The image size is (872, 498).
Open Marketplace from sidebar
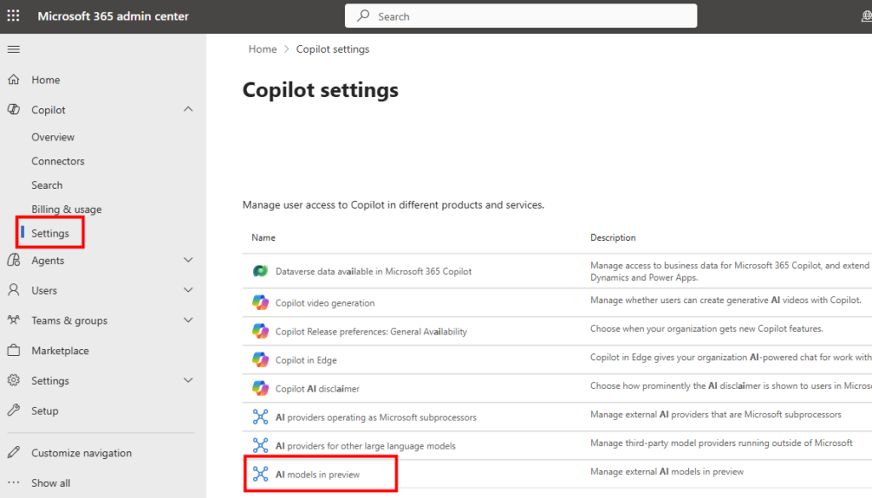[60, 351]
